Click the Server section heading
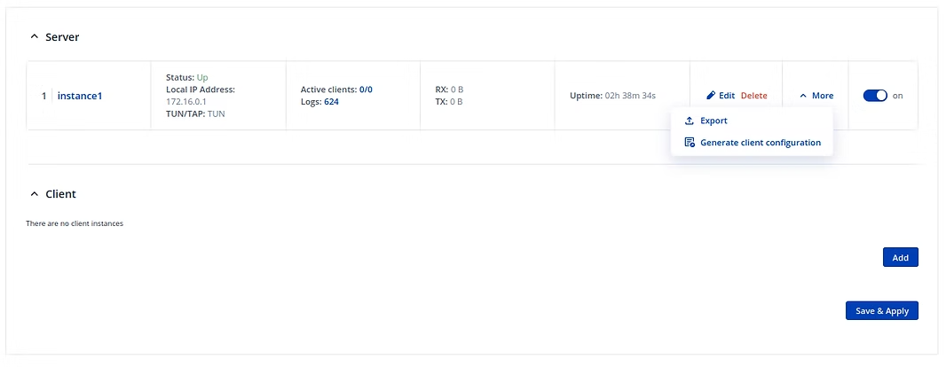 click(x=63, y=37)
